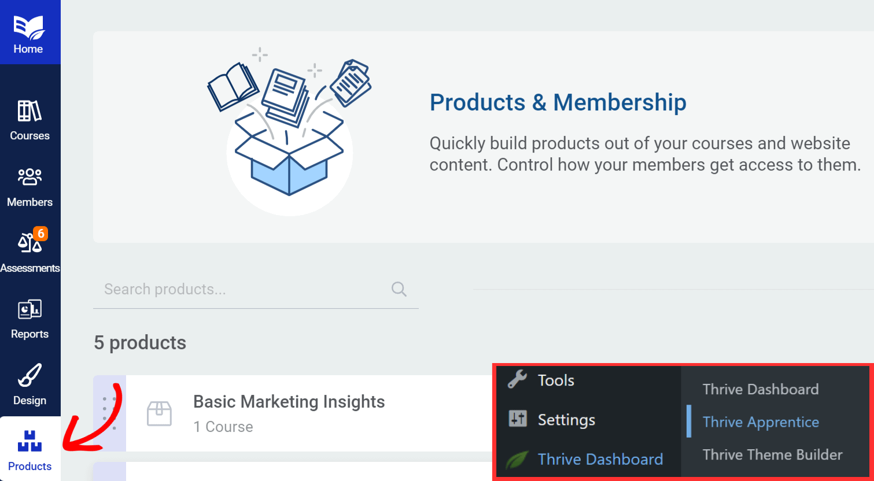Focus the Search products field
874x481 pixels.
pos(256,290)
